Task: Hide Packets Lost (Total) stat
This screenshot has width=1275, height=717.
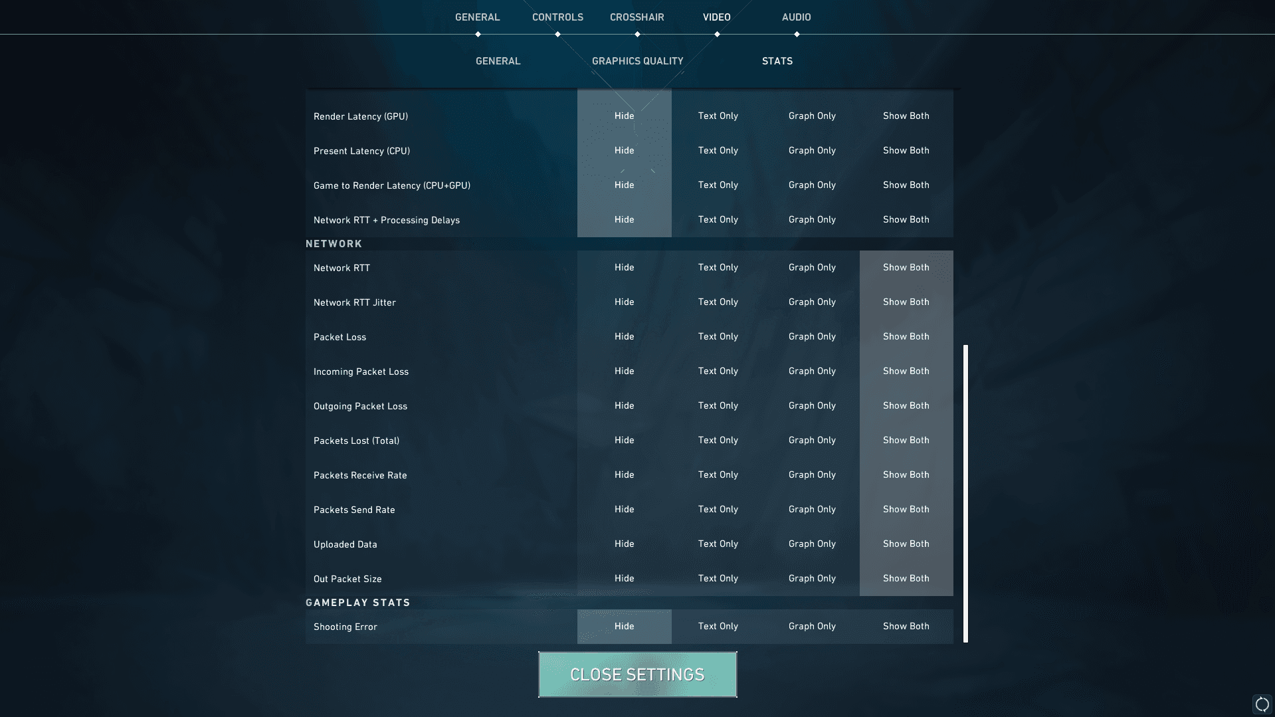Action: [624, 441]
